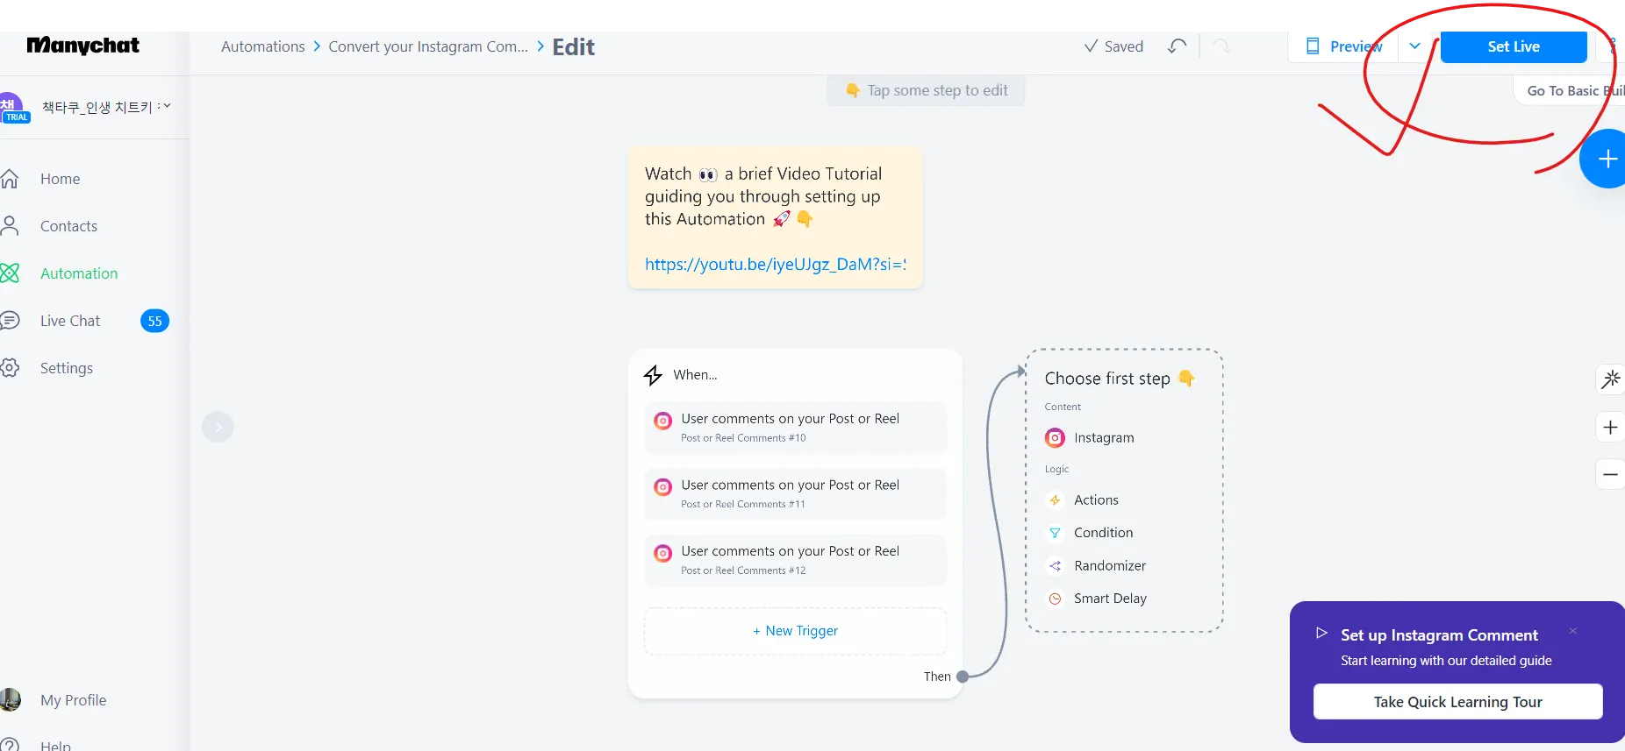Zoom out with the minus control
Screen dimensions: 1625x751
tap(1610, 475)
